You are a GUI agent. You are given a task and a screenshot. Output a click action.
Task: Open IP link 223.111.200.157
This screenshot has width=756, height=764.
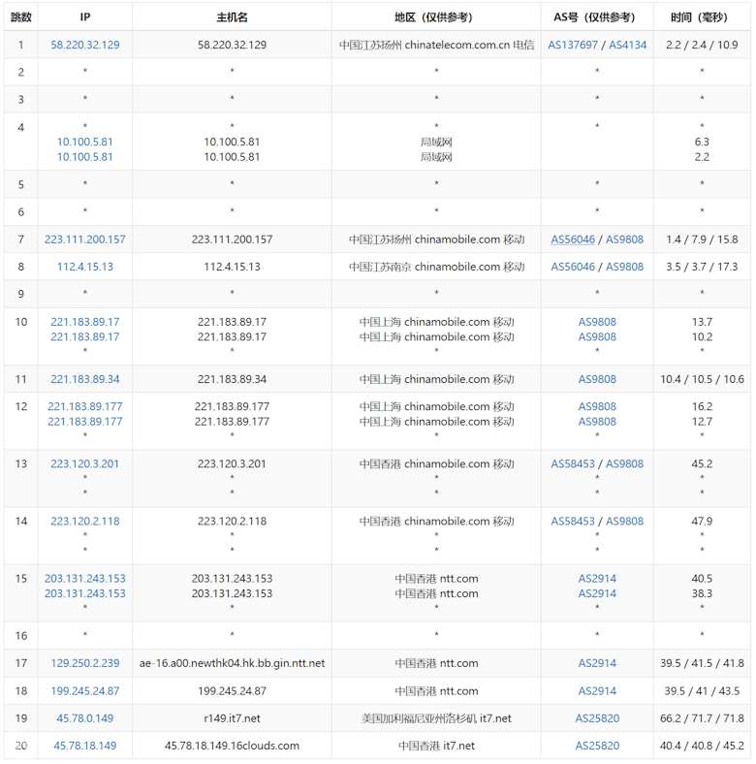pos(85,239)
